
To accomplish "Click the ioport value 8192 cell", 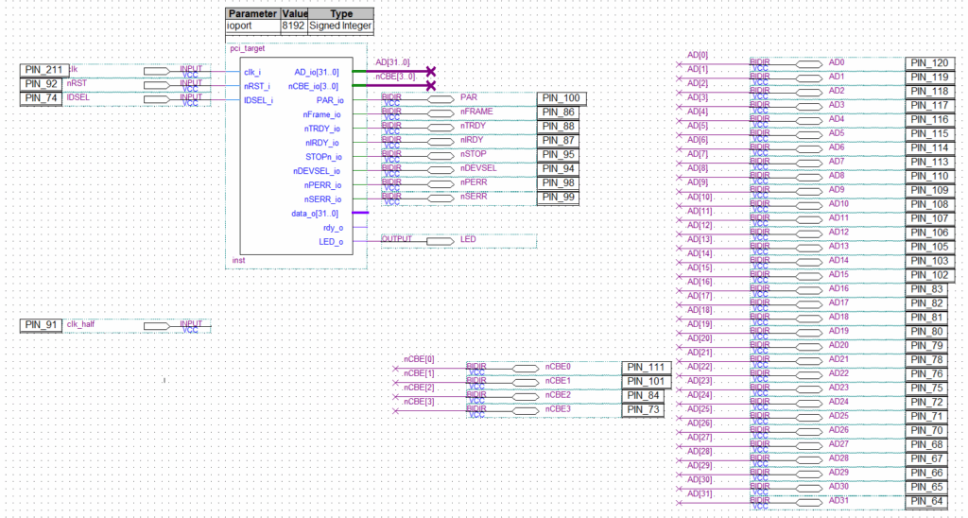I will pos(294,26).
